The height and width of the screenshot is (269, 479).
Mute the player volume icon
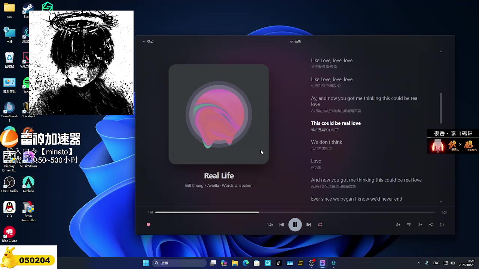point(398,225)
